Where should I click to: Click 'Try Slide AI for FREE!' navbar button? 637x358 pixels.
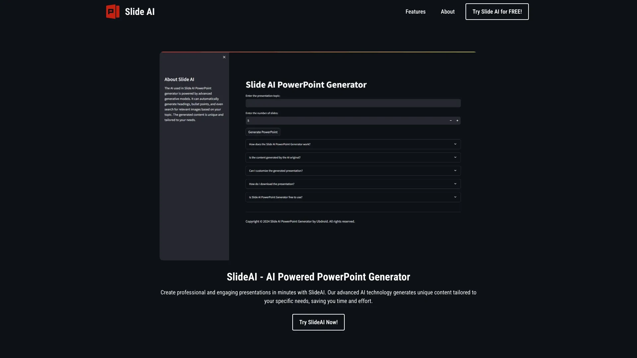coord(497,12)
